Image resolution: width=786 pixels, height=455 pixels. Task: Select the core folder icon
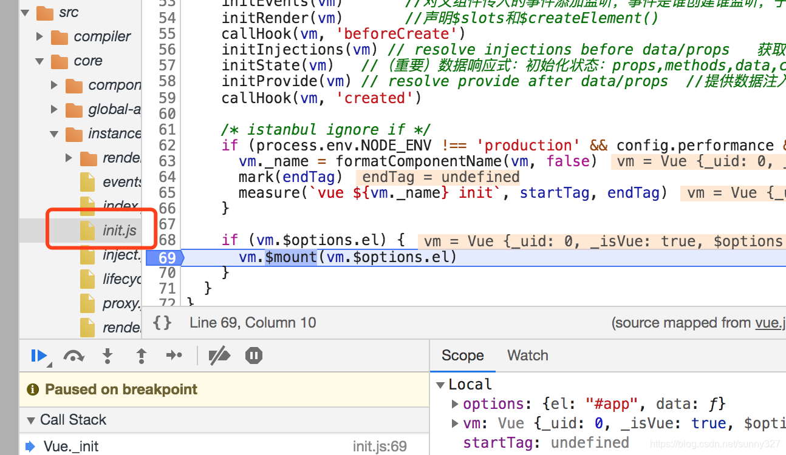point(60,61)
